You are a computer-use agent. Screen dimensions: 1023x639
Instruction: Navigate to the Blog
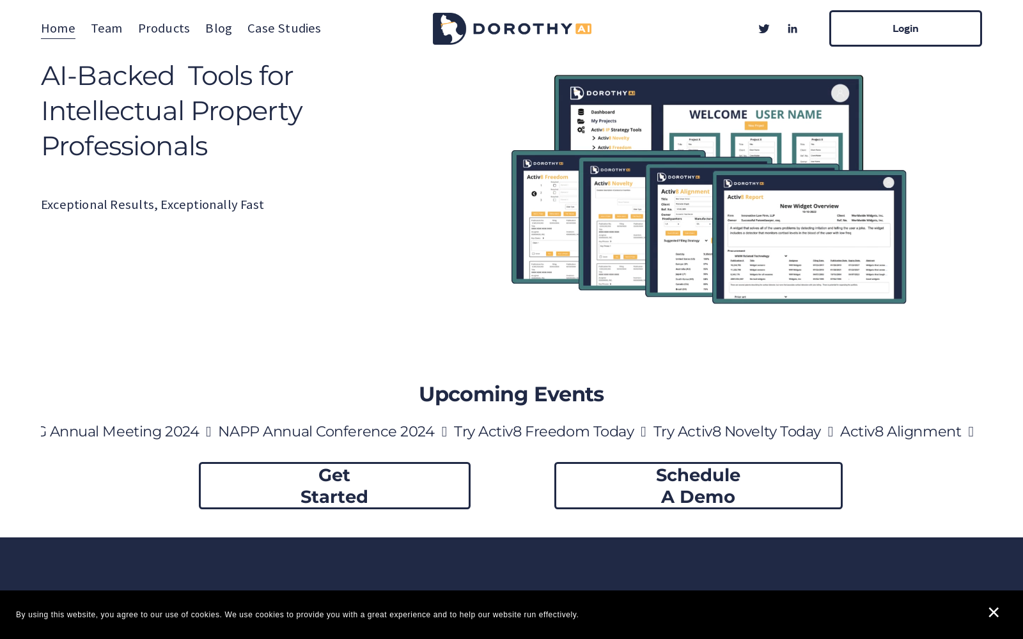(219, 28)
